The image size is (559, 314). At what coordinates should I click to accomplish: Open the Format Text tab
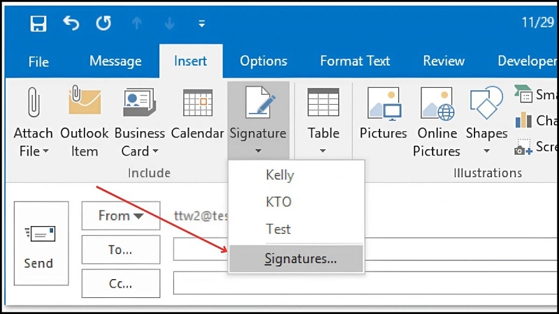click(355, 61)
